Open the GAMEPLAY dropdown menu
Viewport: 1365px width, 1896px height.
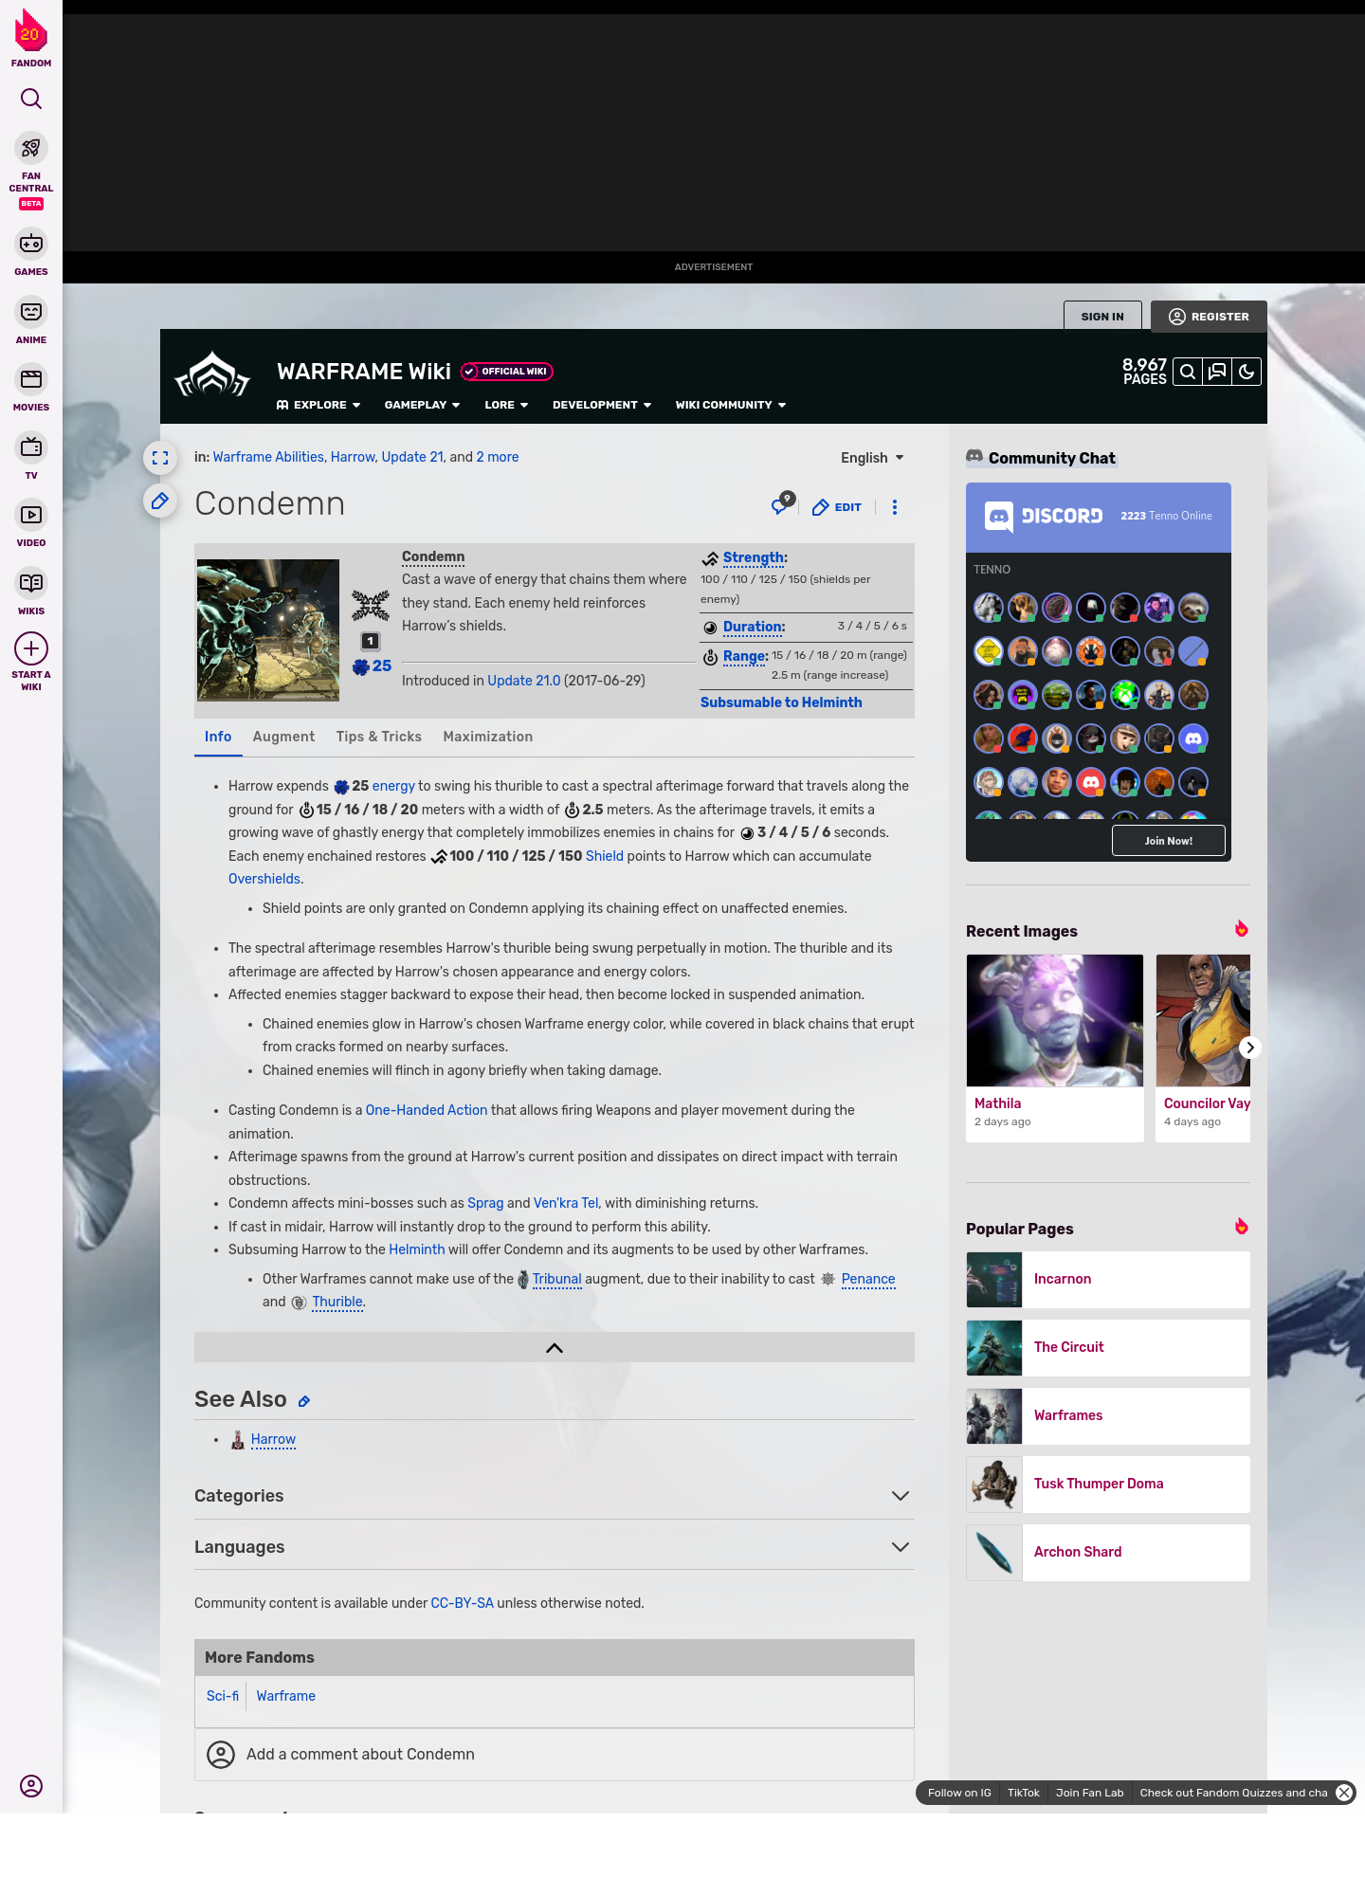pyautogui.click(x=422, y=405)
